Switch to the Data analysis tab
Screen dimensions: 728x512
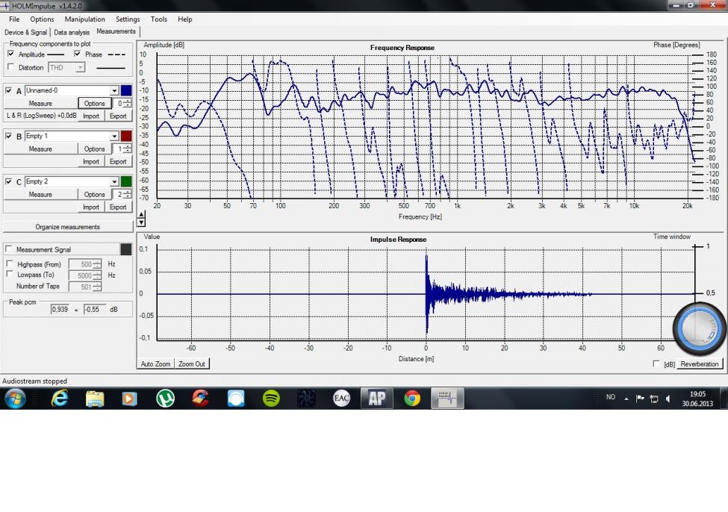click(x=72, y=32)
